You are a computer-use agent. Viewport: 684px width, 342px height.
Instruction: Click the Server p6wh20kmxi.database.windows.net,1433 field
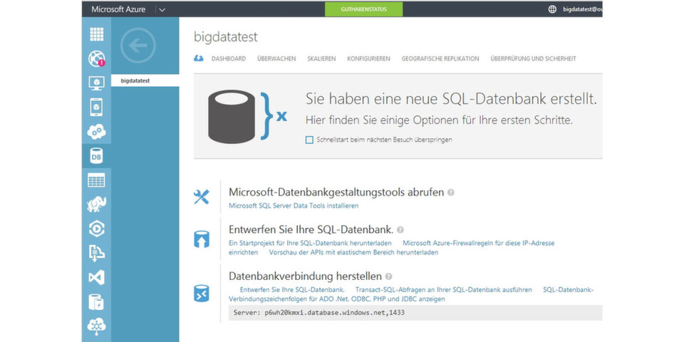415,313
